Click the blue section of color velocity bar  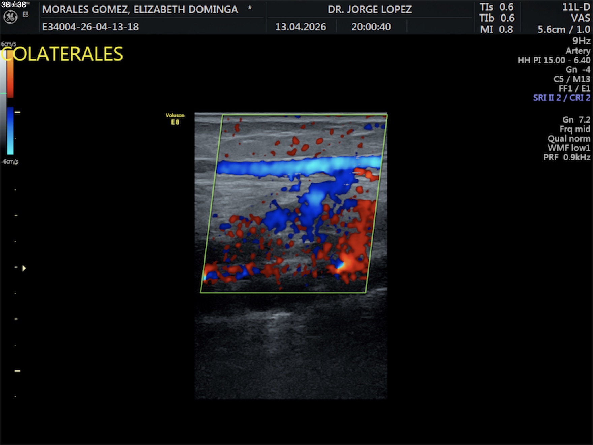click(x=10, y=130)
